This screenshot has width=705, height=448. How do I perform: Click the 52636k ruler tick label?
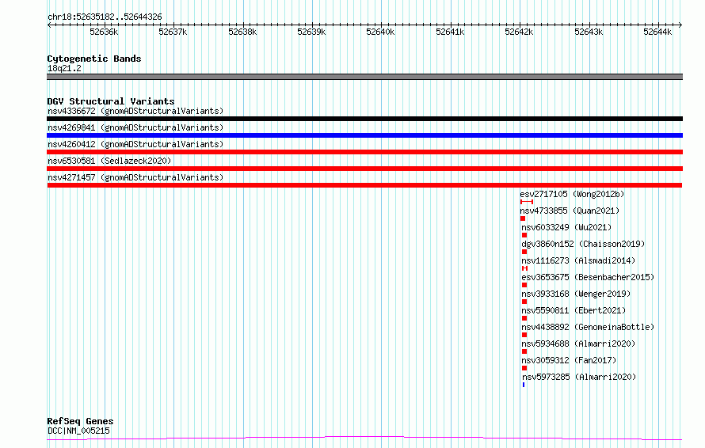tap(104, 32)
